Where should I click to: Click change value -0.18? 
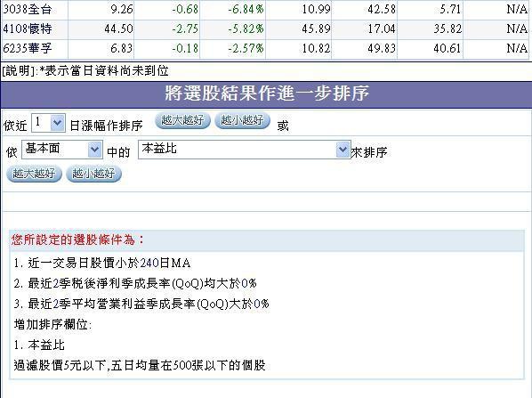(x=185, y=49)
